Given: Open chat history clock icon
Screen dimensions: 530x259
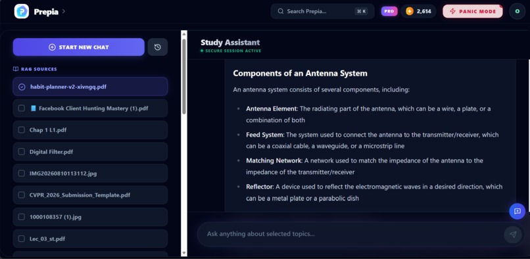Looking at the screenshot, I should coord(158,47).
